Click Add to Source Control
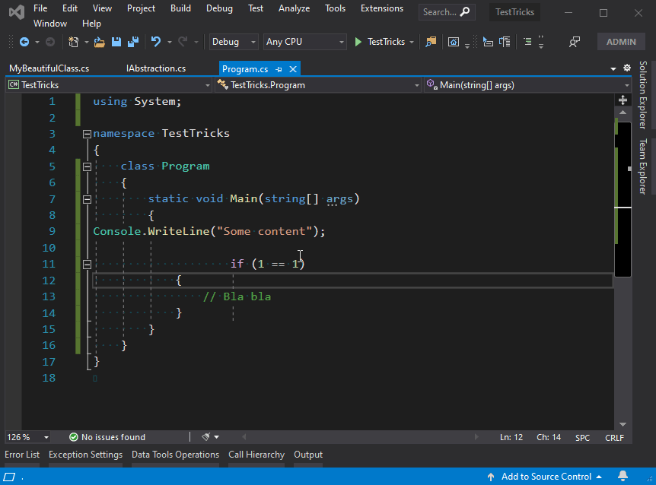 tap(546, 476)
